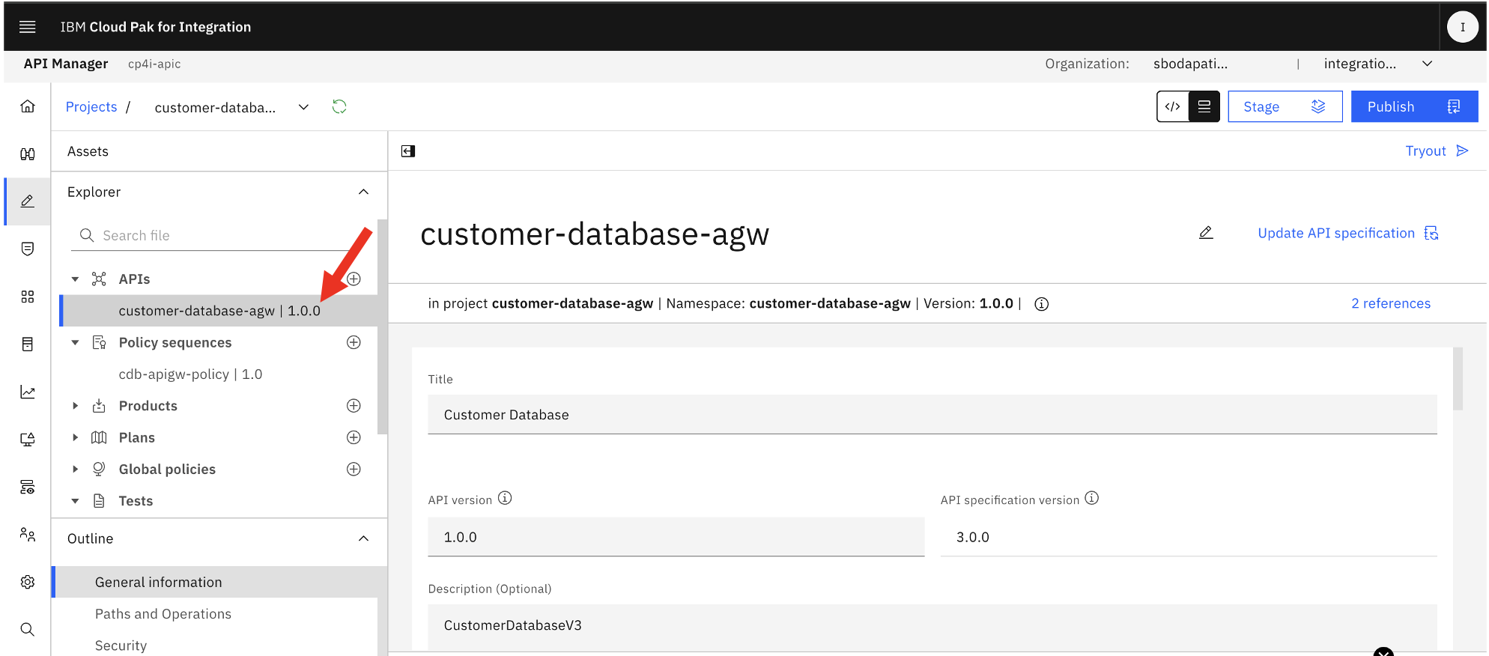Screen dimensions: 1489x656
Task: Click the API specification version value 3.0.0
Action: click(x=972, y=537)
